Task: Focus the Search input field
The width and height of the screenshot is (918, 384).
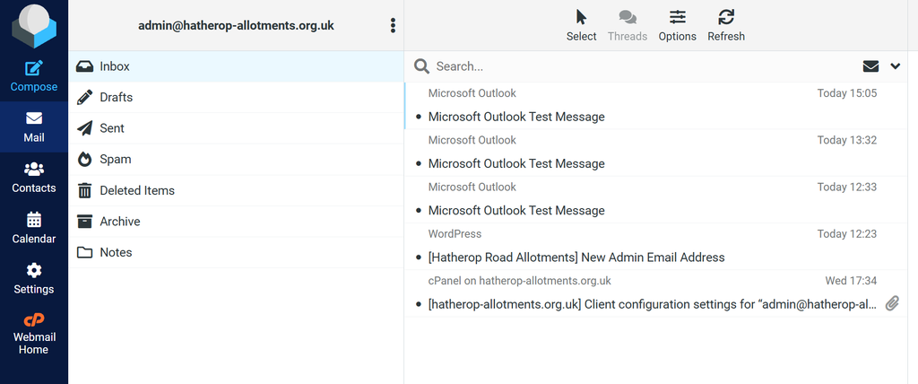Action: [644, 66]
